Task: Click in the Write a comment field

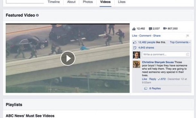Action: 166,54
